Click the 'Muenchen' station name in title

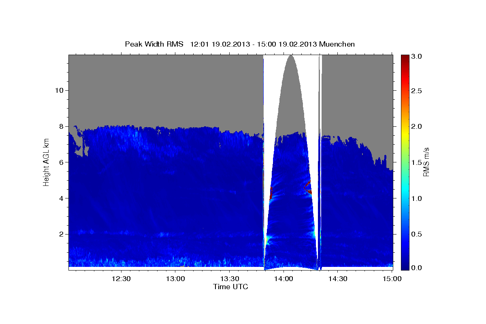337,44
